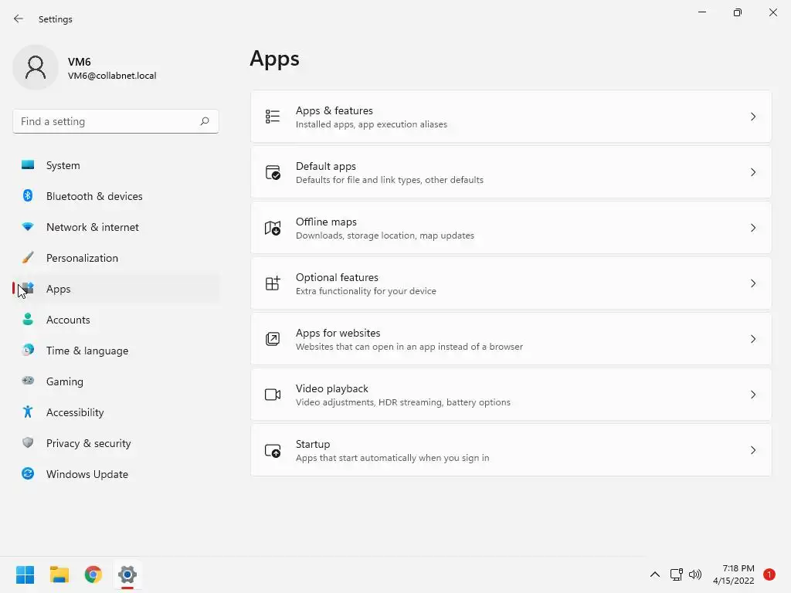Image resolution: width=791 pixels, height=593 pixels.
Task: Click the Accessibility sidebar icon
Action: 28,412
